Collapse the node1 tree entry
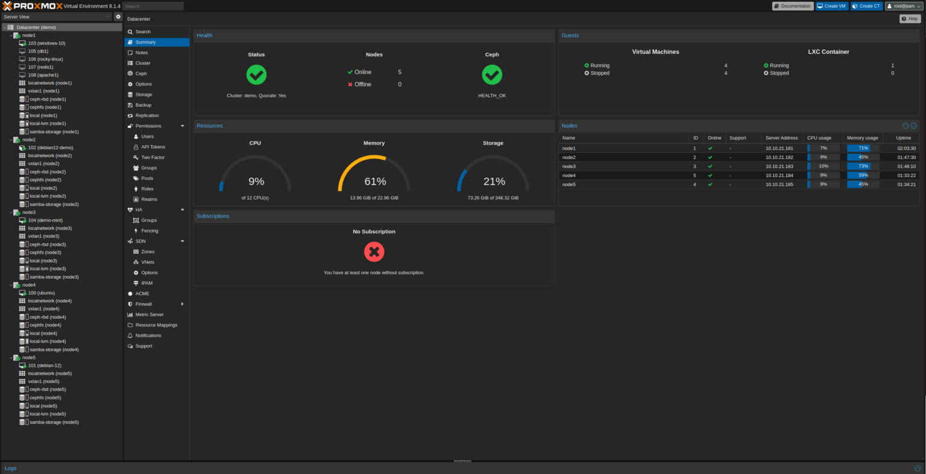 [x=10, y=35]
